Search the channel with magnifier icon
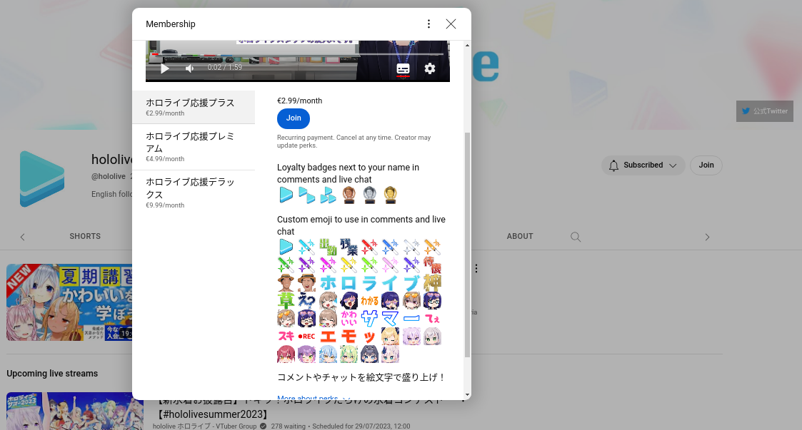The width and height of the screenshot is (802, 430). [576, 237]
